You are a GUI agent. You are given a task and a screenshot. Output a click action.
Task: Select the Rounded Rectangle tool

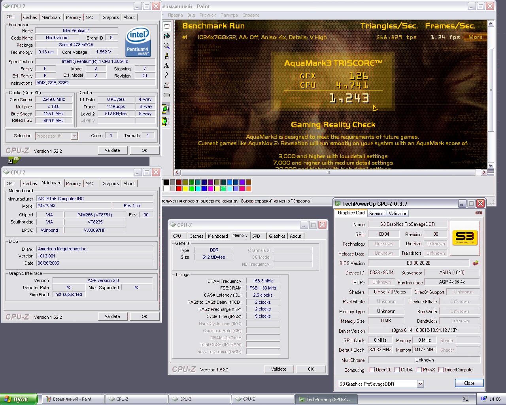coord(167,95)
